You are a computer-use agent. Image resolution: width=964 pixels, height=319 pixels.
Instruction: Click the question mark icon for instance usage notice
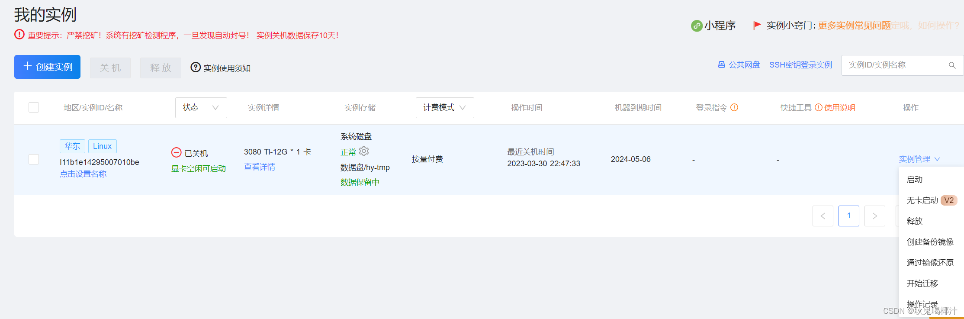pos(196,67)
